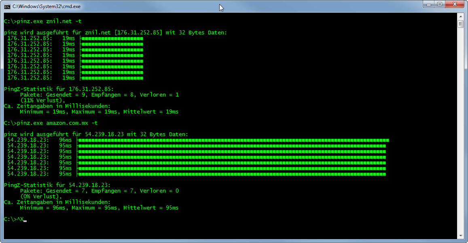The image size is (468, 243).
Task: Click the 'Mittelwert = 95ms' value
Action: point(150,207)
